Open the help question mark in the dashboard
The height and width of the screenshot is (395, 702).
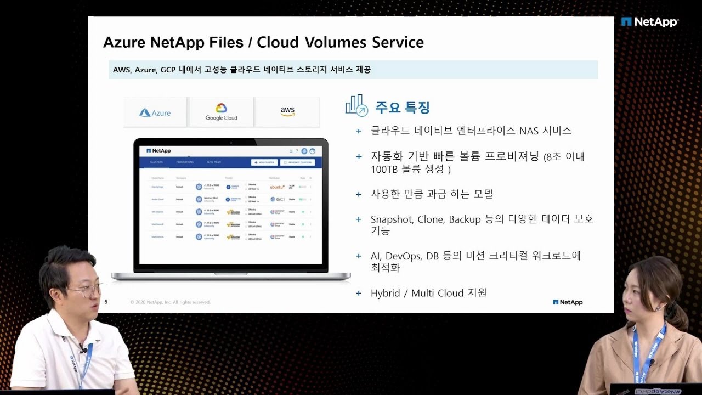click(x=297, y=151)
